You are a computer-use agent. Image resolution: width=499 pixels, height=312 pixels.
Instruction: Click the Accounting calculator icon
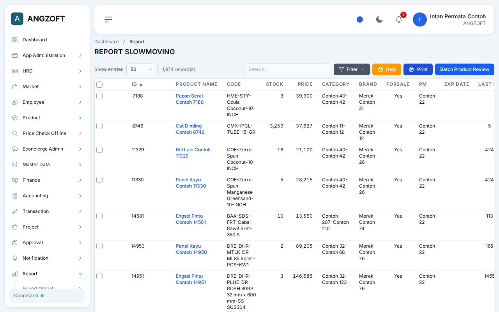click(x=15, y=196)
